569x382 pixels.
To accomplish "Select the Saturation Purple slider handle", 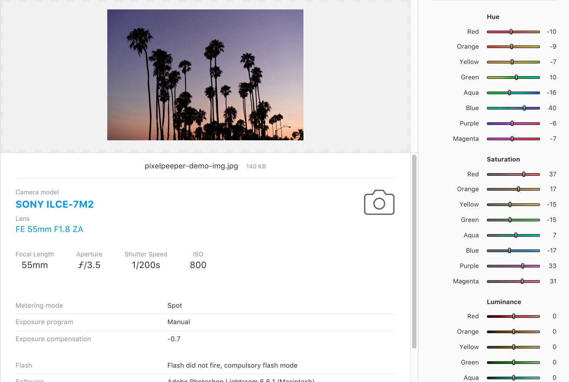I will [523, 266].
